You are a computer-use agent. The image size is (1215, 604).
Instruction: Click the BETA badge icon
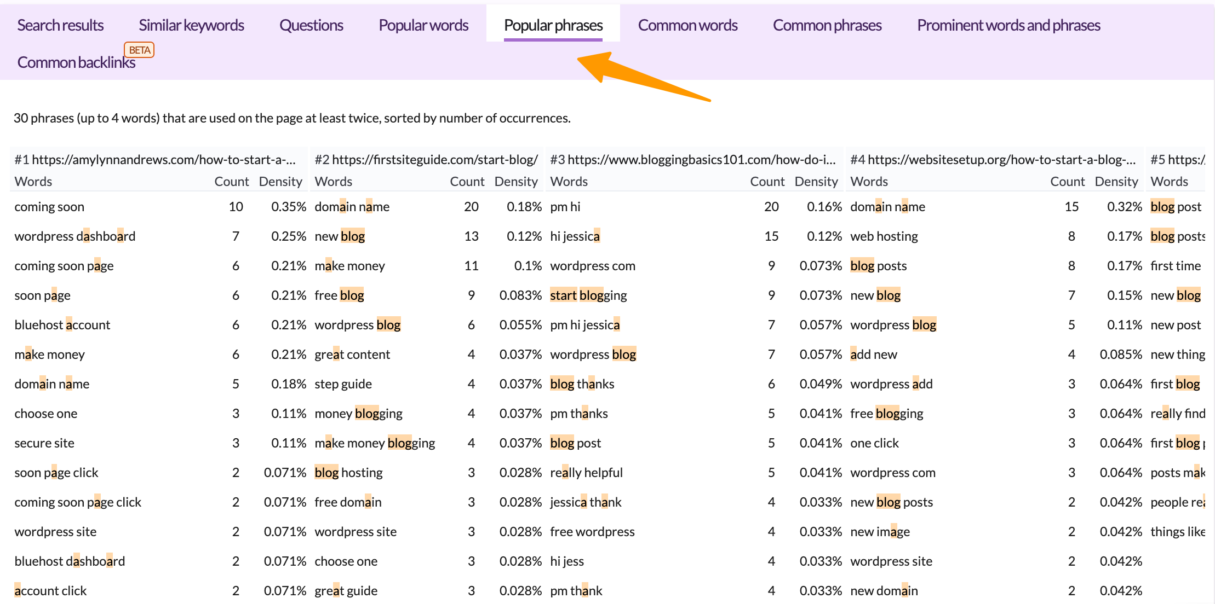pyautogui.click(x=139, y=50)
